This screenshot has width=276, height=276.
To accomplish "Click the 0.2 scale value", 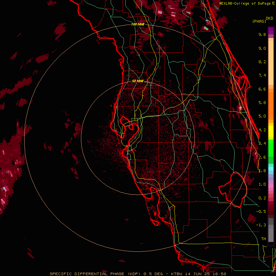I will click(262, 198).
